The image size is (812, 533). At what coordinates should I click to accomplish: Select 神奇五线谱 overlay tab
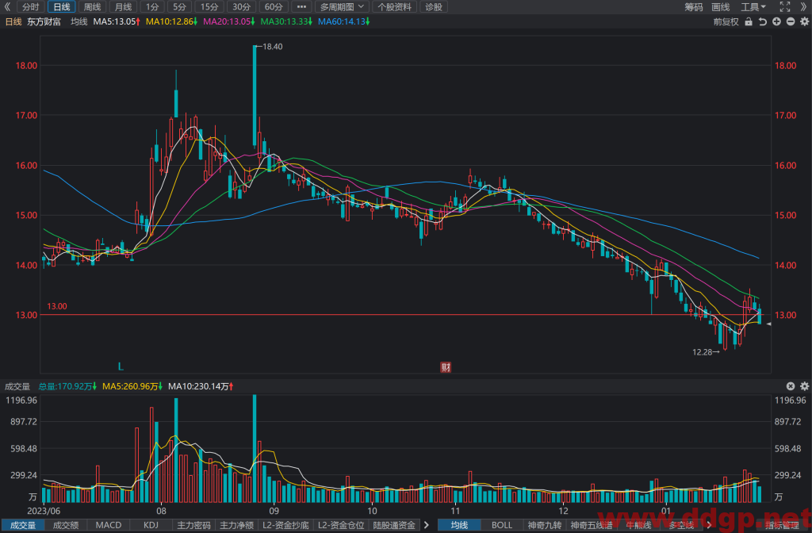[x=592, y=525]
